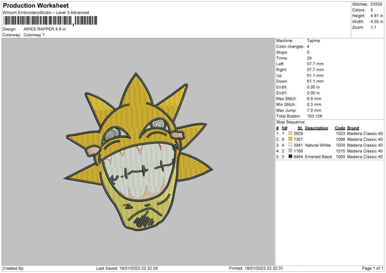Click the yellow 2629 thread color swatch
The image size is (386, 273).
[290, 133]
